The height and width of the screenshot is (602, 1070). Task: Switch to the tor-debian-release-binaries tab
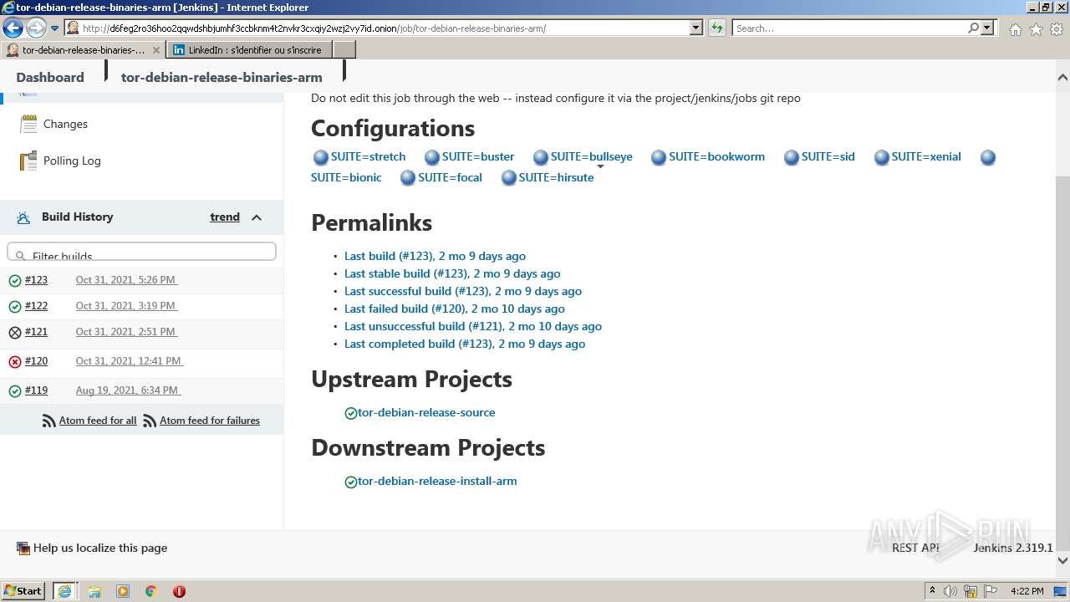pos(84,50)
